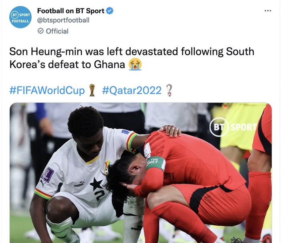Click the BT Sport watermark on the photo
281x243 pixels.
click(x=233, y=127)
